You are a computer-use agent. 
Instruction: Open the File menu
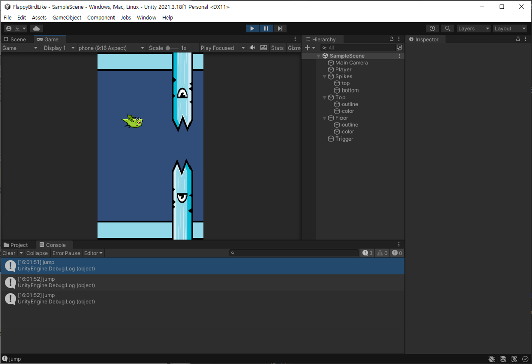(x=7, y=17)
